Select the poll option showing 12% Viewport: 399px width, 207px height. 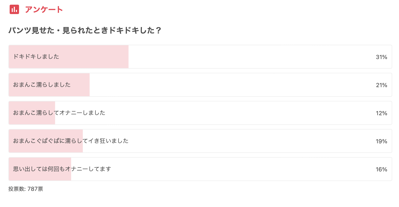point(200,113)
